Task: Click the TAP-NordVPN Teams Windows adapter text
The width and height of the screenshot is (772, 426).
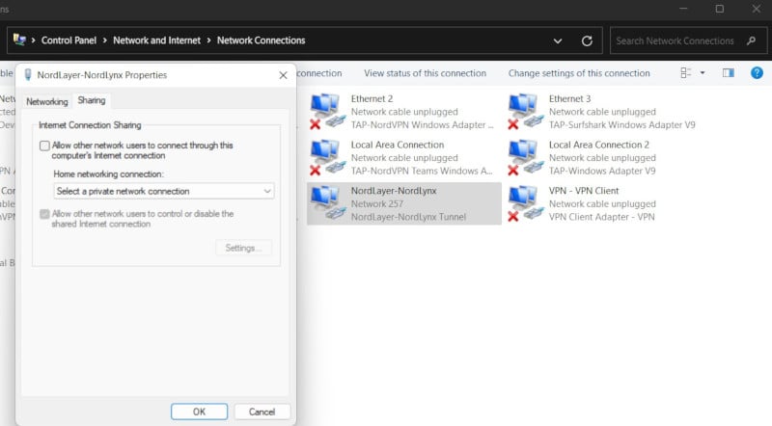Action: [422, 171]
